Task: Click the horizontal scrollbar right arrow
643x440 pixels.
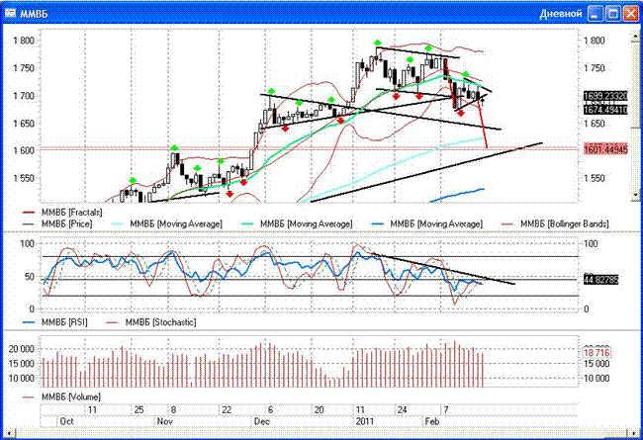Action: 634,433
